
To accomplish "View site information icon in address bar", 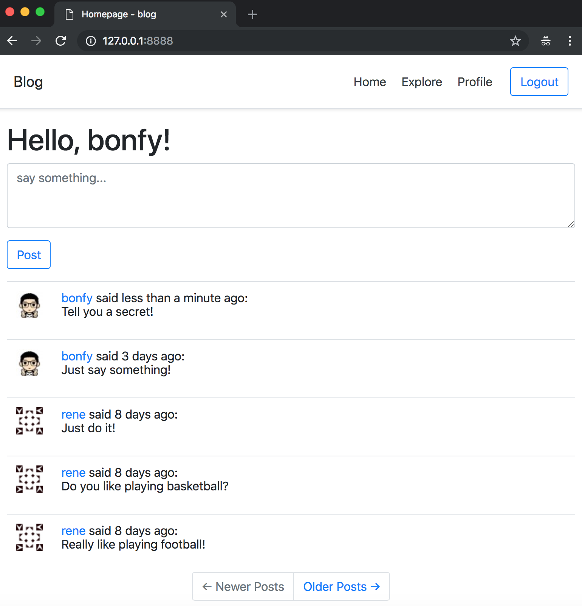I will pos(91,41).
